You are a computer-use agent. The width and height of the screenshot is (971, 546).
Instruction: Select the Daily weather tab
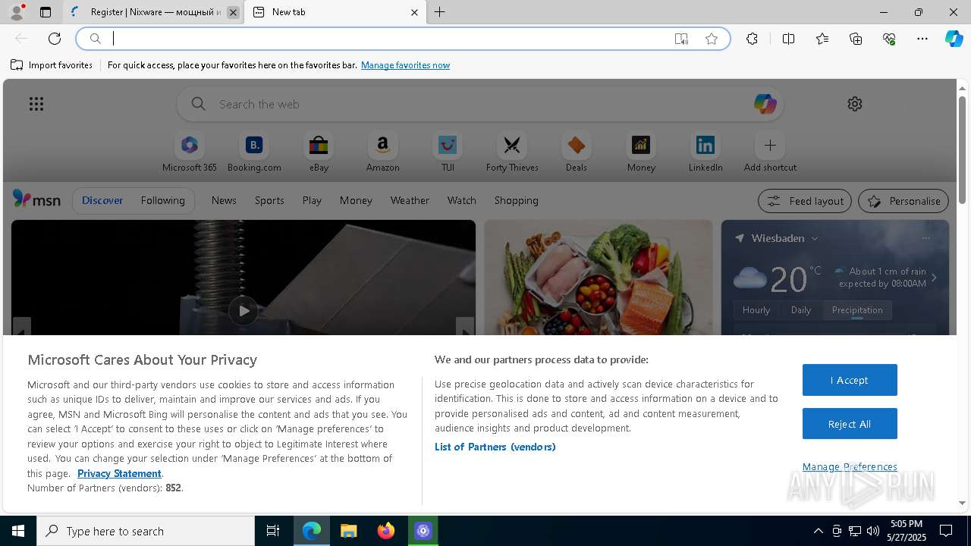pos(801,310)
